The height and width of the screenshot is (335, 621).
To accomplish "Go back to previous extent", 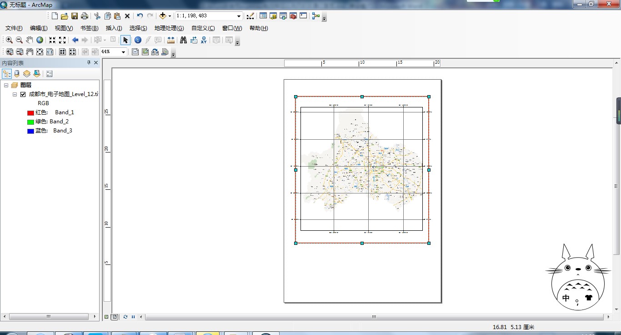I will [x=75, y=40].
